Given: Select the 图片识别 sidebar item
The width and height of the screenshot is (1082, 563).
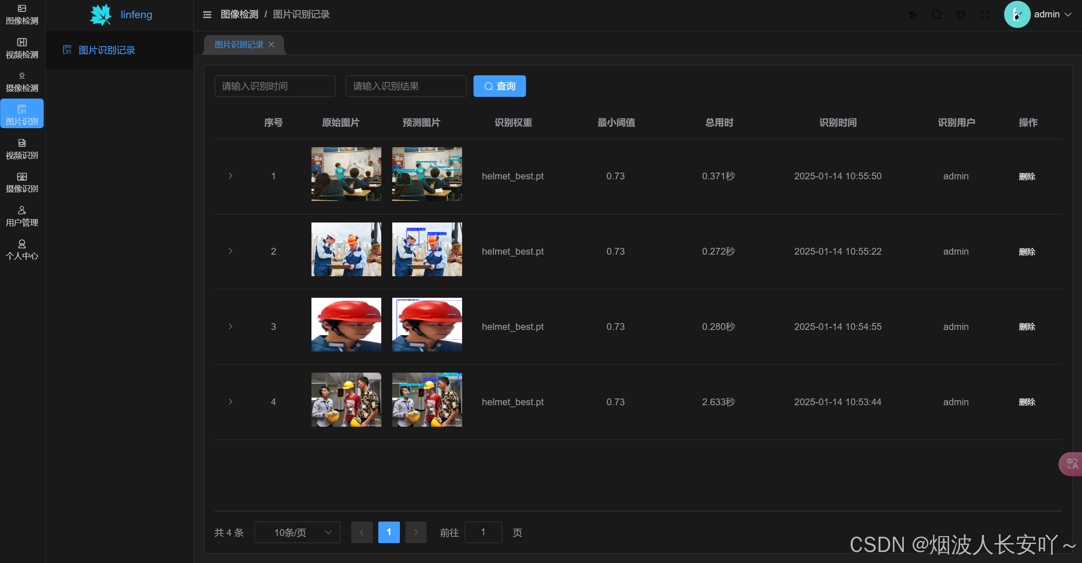Looking at the screenshot, I should point(22,113).
